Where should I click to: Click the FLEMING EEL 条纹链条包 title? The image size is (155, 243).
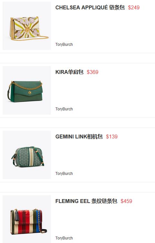tap(86, 201)
